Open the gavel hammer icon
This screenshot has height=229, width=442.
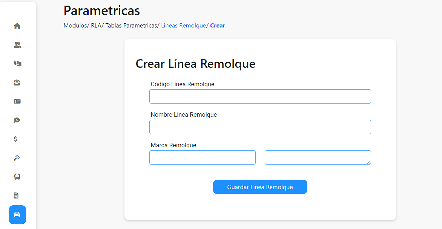point(17,158)
